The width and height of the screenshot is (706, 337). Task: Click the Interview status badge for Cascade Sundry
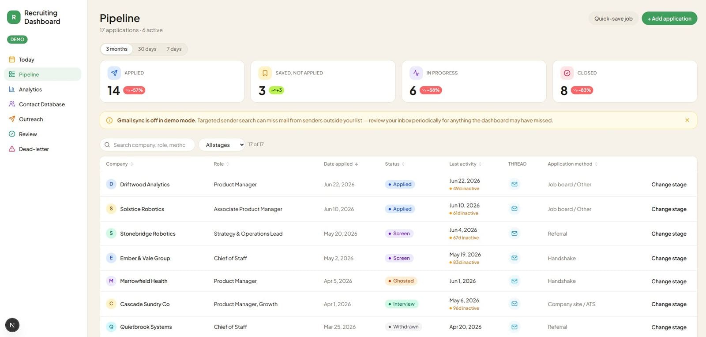402,304
